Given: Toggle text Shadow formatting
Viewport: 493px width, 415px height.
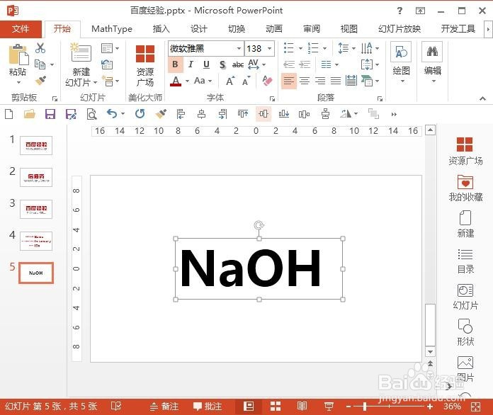Looking at the screenshot, I should 222,64.
